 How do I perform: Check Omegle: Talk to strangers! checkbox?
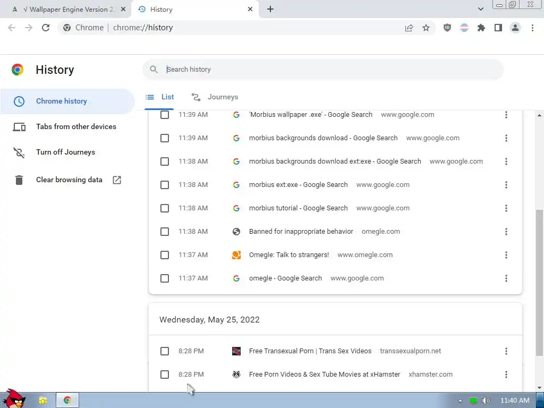tap(165, 255)
